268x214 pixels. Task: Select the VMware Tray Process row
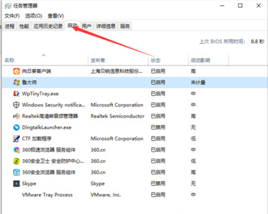pyautogui.click(x=135, y=195)
